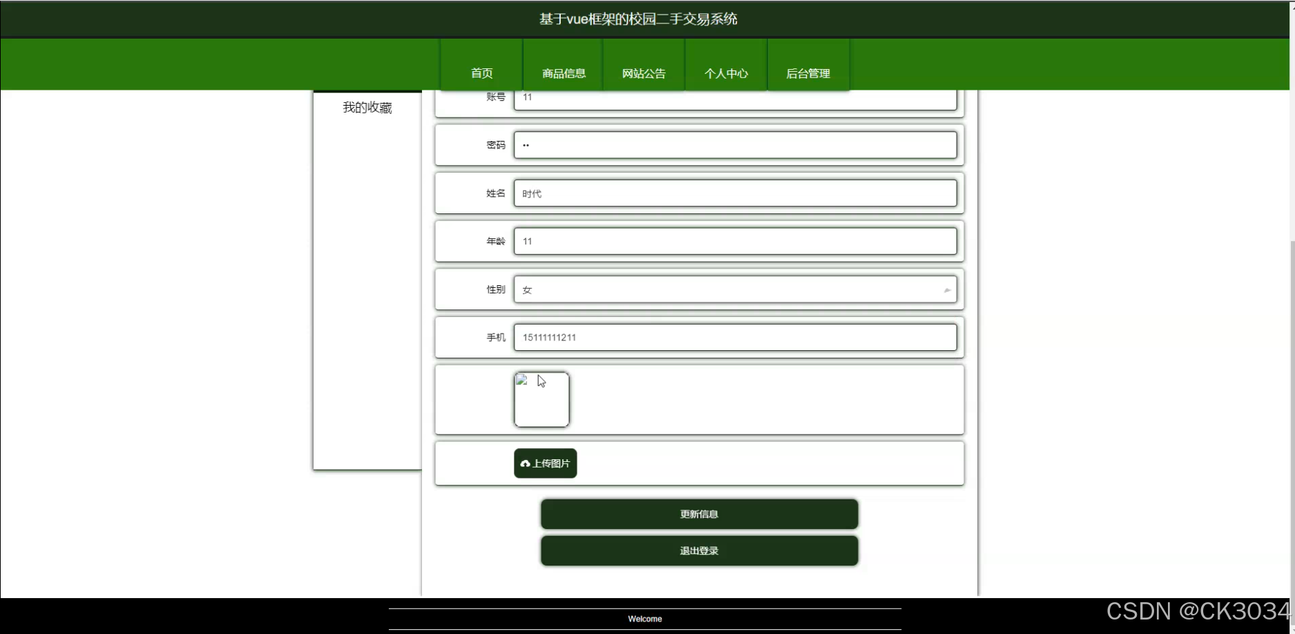Open the 网站公告 page
The height and width of the screenshot is (634, 1295).
click(x=643, y=73)
